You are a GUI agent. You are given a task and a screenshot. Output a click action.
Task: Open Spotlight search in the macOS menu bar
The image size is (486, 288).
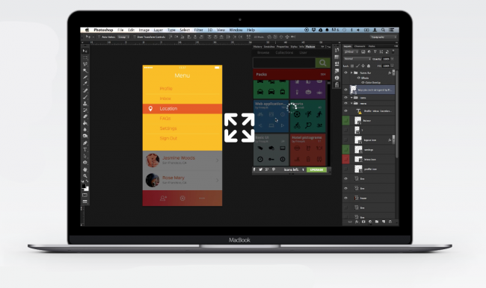pyautogui.click(x=383, y=30)
